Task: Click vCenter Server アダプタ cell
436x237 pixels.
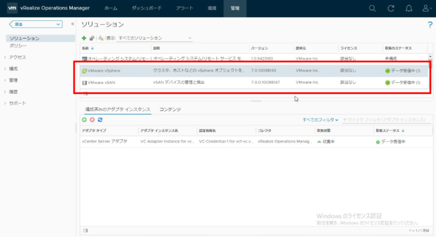Action: point(104,141)
